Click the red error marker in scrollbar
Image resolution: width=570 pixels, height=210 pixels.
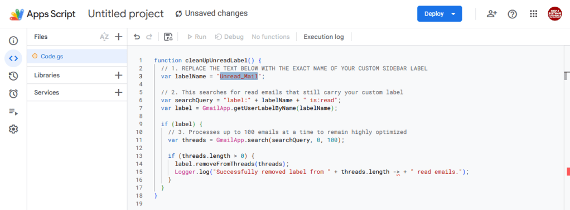(568, 172)
